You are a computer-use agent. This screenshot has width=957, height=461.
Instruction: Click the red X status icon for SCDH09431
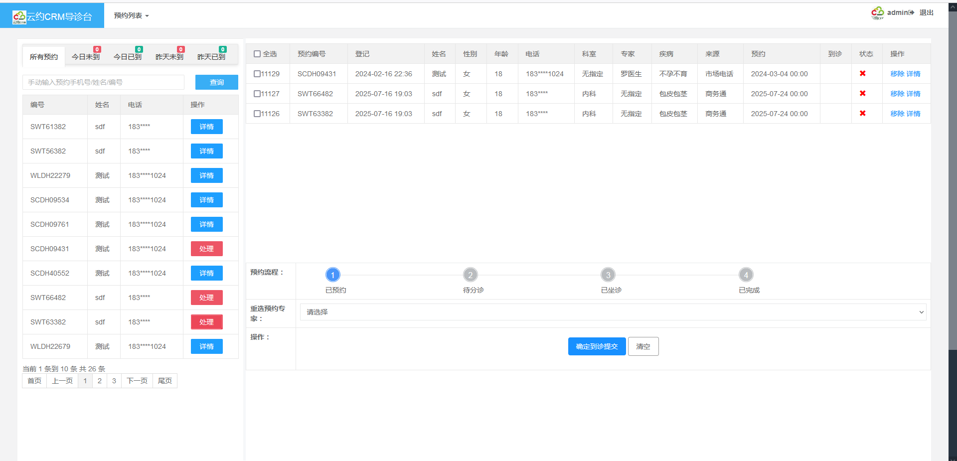pos(862,74)
